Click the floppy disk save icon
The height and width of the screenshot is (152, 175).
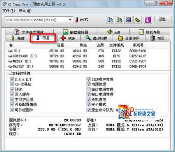click(128, 20)
